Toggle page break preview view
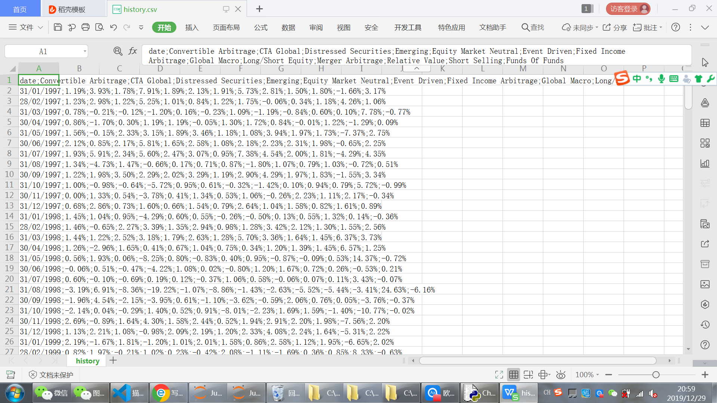The width and height of the screenshot is (717, 403). pyautogui.click(x=528, y=375)
